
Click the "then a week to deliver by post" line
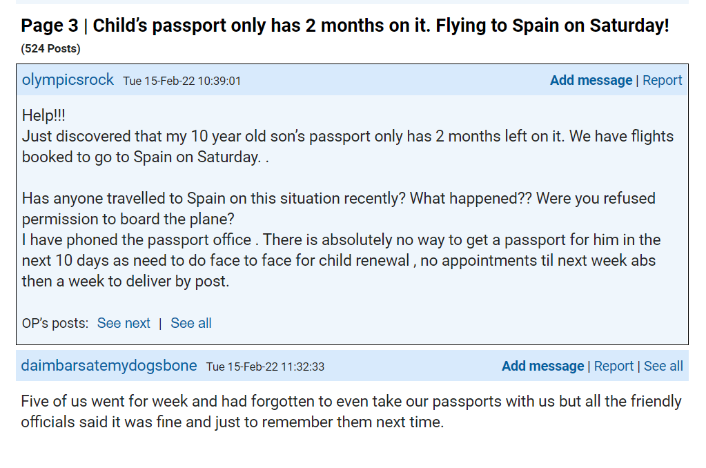pyautogui.click(x=125, y=282)
